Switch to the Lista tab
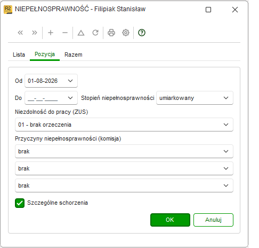259x248 pixels. point(19,55)
